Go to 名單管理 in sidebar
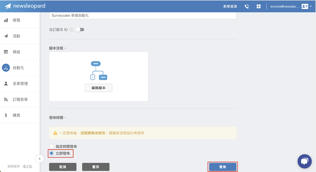This screenshot has width=316, height=172. click(20, 84)
